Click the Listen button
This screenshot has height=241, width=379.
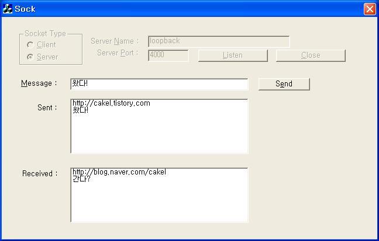pyautogui.click(x=233, y=55)
